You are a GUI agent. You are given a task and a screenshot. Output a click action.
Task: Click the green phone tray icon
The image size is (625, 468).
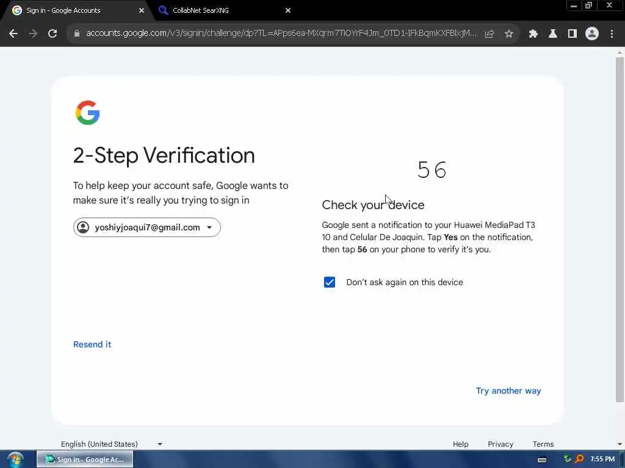(568, 459)
